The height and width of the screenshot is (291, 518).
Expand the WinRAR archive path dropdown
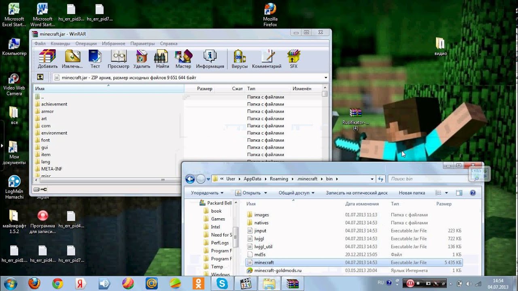click(326, 77)
